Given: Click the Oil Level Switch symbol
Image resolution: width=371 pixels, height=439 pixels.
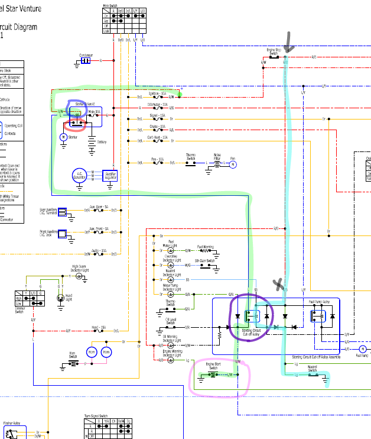Looking at the screenshot, I should point(170,327).
